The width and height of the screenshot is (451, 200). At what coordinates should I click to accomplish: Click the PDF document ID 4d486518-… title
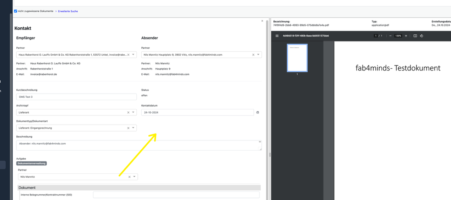(x=306, y=36)
